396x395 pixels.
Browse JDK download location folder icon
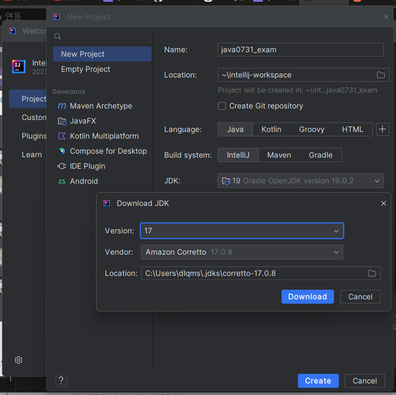[x=372, y=273]
